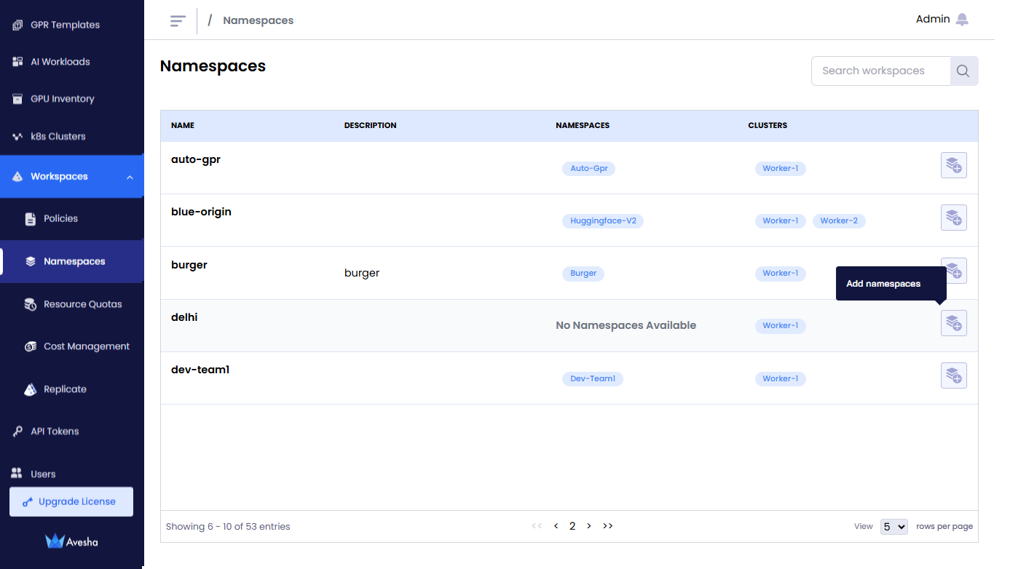The width and height of the screenshot is (1018, 569).
Task: Open Resource Quotas menu item
Action: (x=82, y=304)
